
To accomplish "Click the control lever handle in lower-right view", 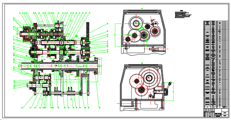I will pyautogui.click(x=170, y=84).
